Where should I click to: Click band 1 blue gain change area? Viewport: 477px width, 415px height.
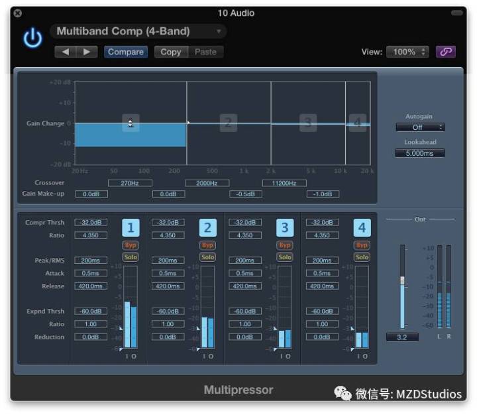(x=131, y=135)
